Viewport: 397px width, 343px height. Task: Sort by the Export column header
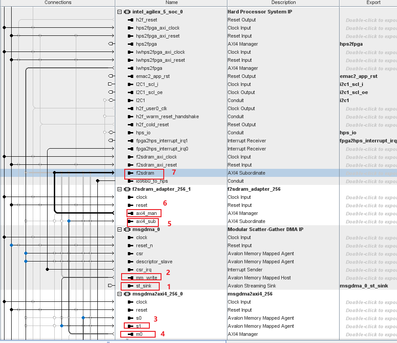click(x=368, y=3)
